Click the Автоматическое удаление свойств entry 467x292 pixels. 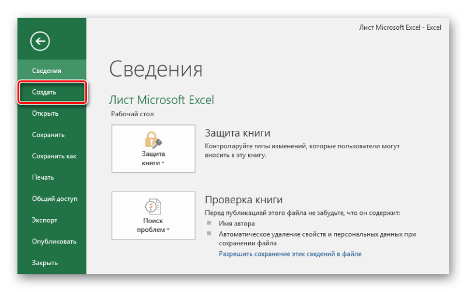[x=317, y=239]
